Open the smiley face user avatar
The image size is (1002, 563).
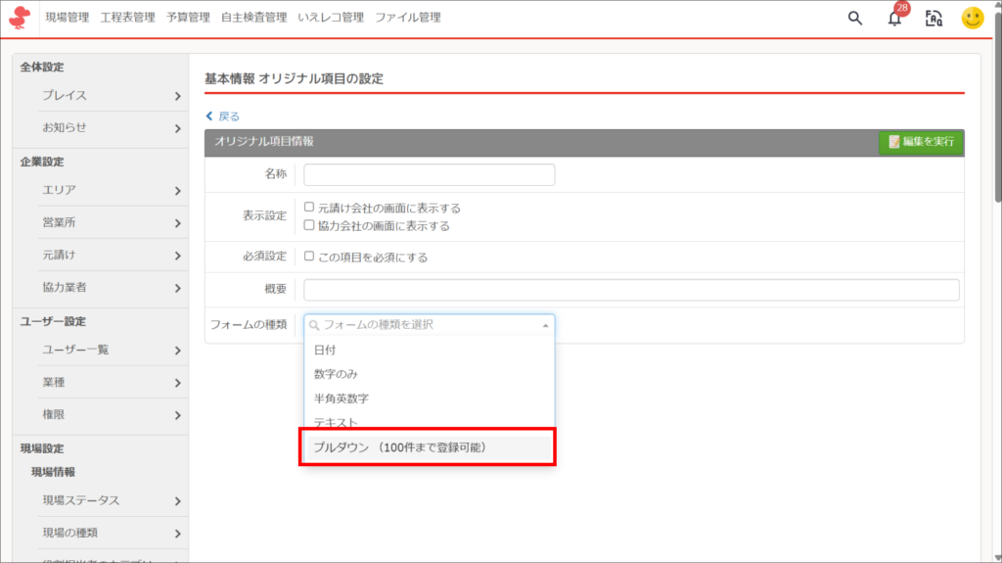[x=972, y=18]
